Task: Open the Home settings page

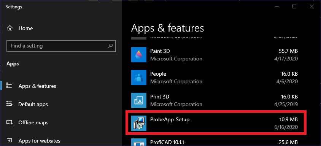Action: tap(26, 28)
